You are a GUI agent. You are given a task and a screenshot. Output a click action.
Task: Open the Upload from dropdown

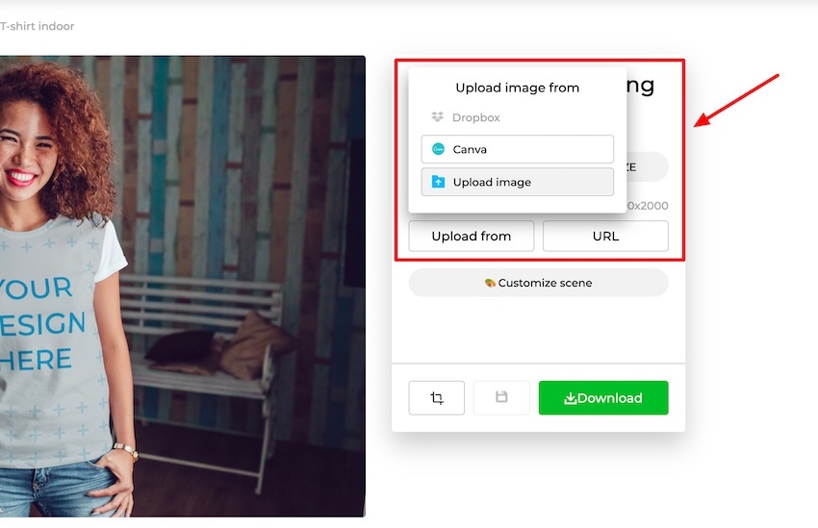coord(472,237)
